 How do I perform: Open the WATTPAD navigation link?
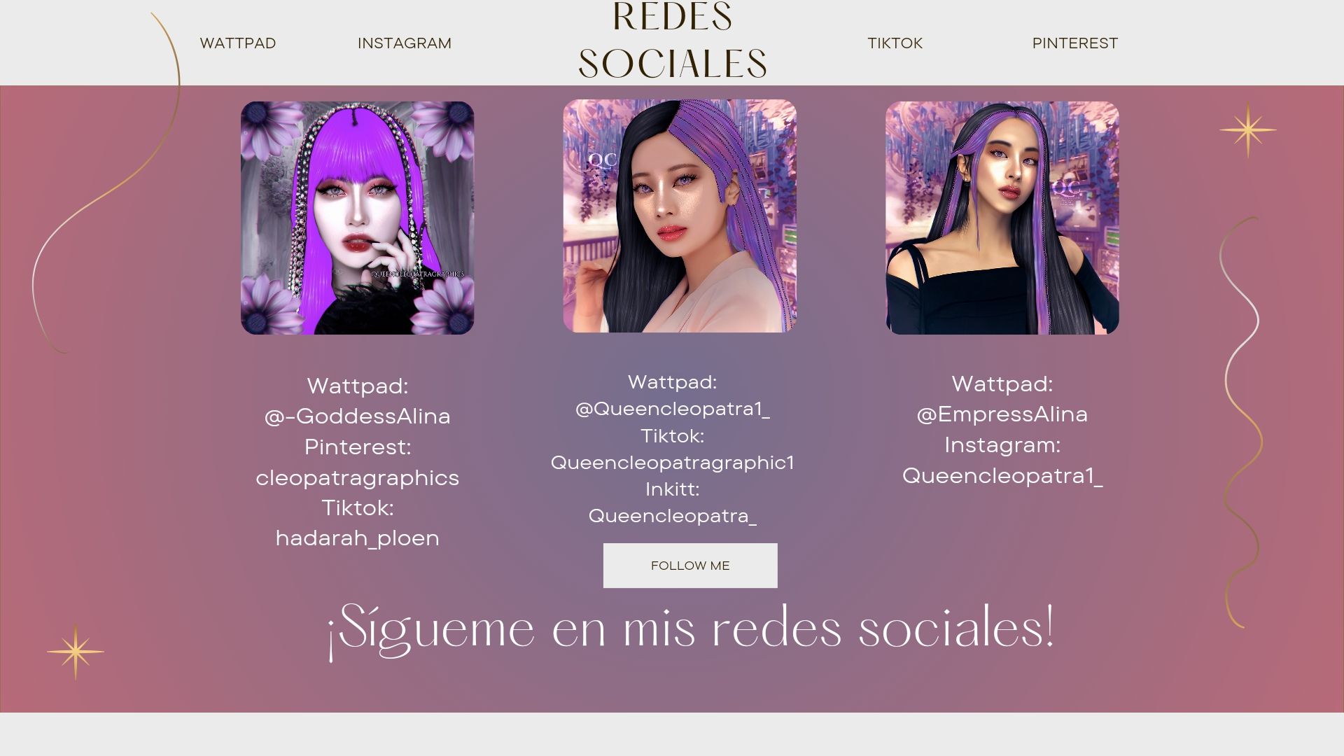pos(238,43)
